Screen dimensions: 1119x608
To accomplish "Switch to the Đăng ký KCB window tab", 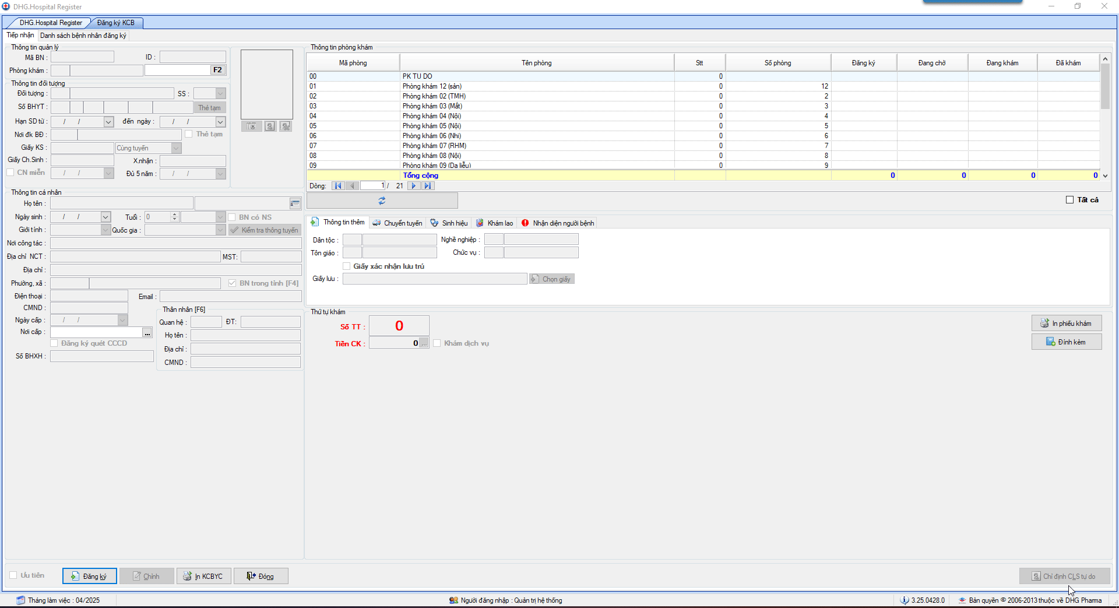I will pyautogui.click(x=115, y=23).
